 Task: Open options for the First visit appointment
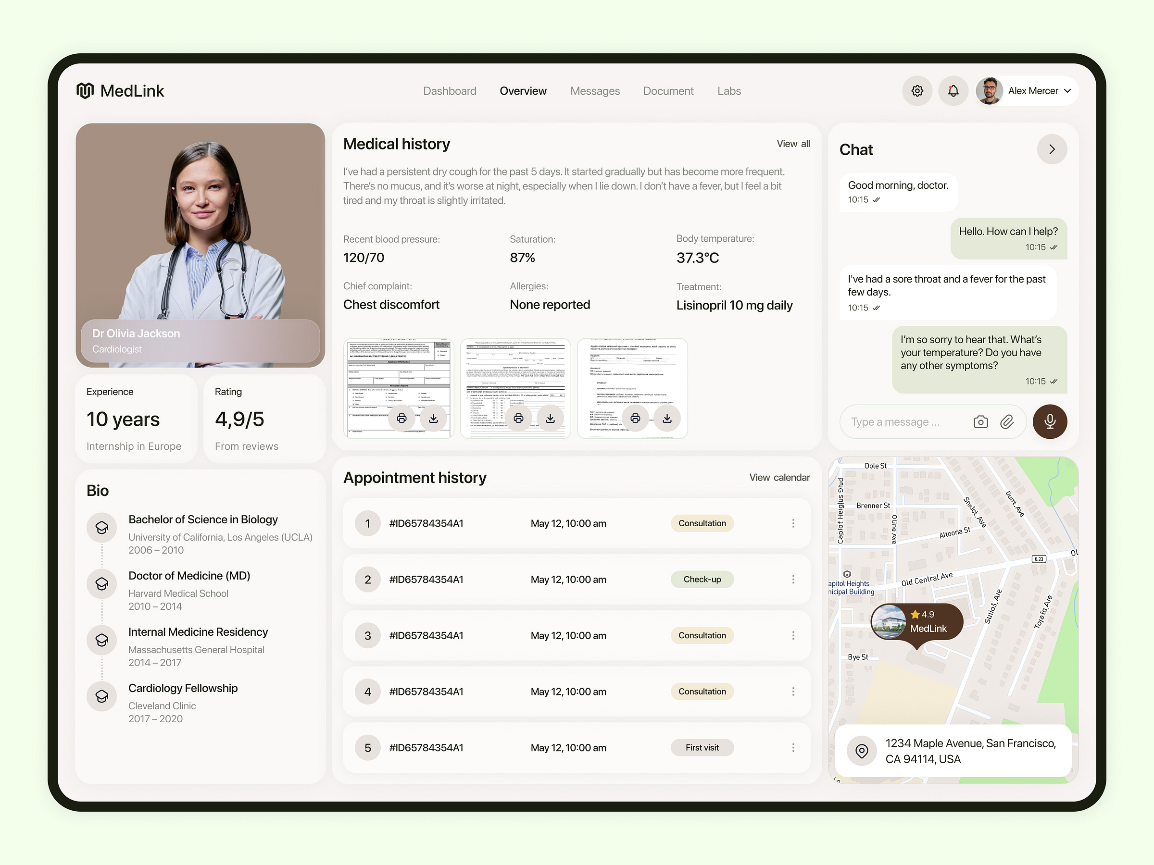click(x=793, y=747)
